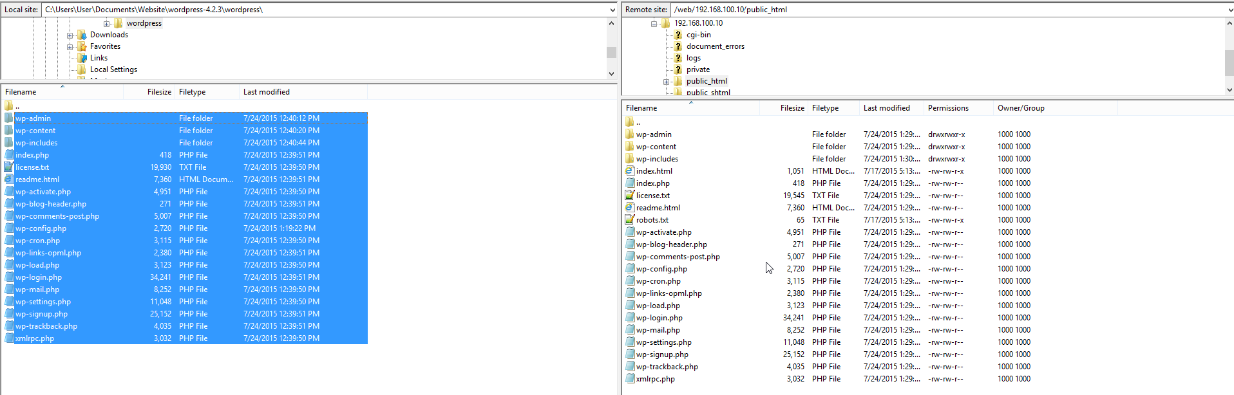Select the Downloads folder icon
The image size is (1234, 395).
click(82, 35)
